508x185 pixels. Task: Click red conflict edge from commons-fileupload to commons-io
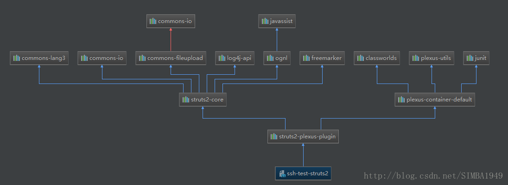171,40
